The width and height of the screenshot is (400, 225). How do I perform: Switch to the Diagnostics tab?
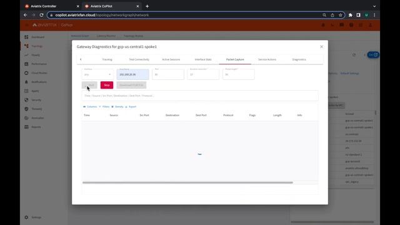point(299,59)
